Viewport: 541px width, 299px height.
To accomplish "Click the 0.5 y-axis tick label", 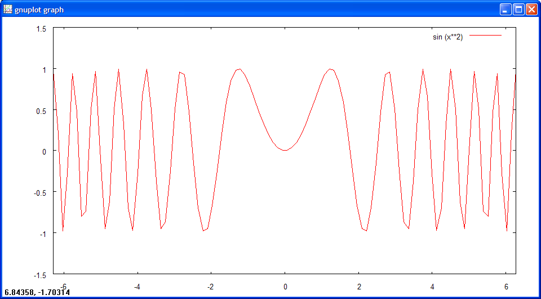I will pyautogui.click(x=41, y=111).
